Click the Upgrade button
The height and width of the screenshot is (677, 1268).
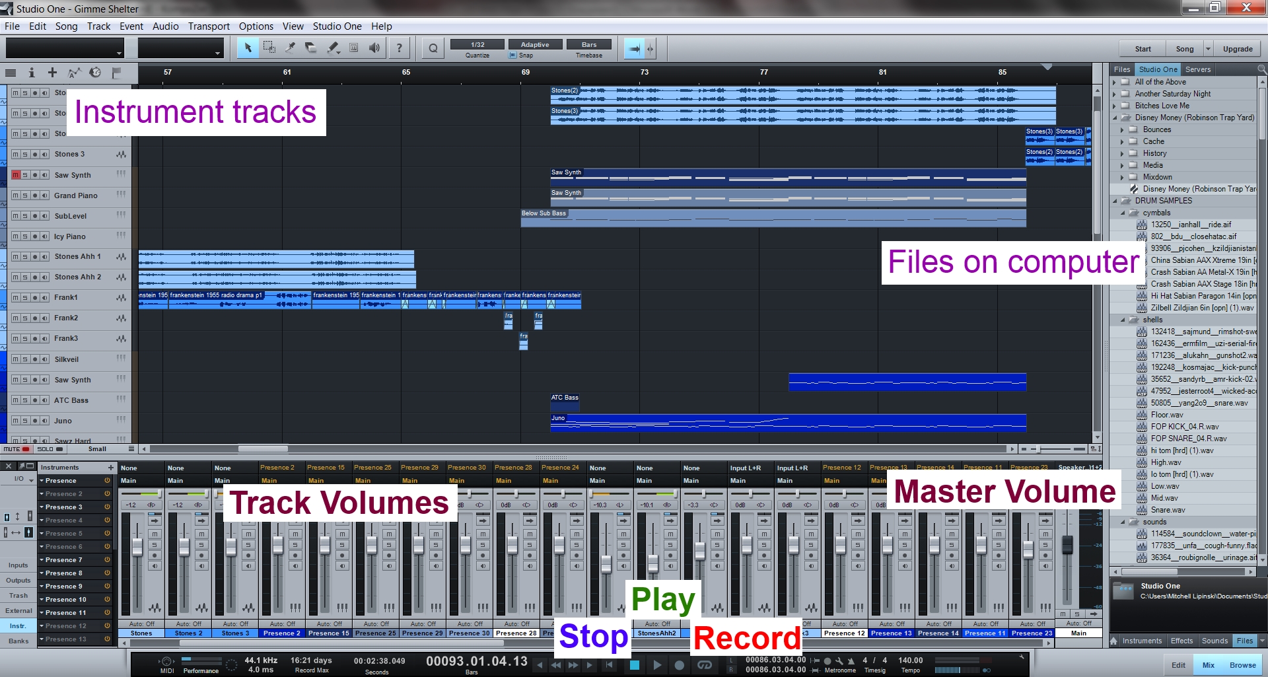coord(1238,48)
